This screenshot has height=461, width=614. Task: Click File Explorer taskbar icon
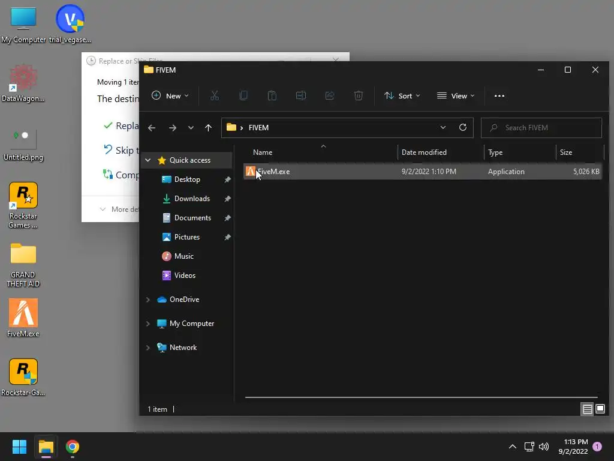click(46, 447)
